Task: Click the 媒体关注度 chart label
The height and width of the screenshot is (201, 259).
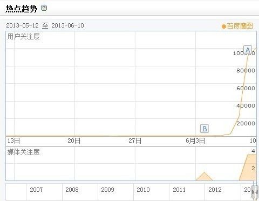Action: click(23, 152)
